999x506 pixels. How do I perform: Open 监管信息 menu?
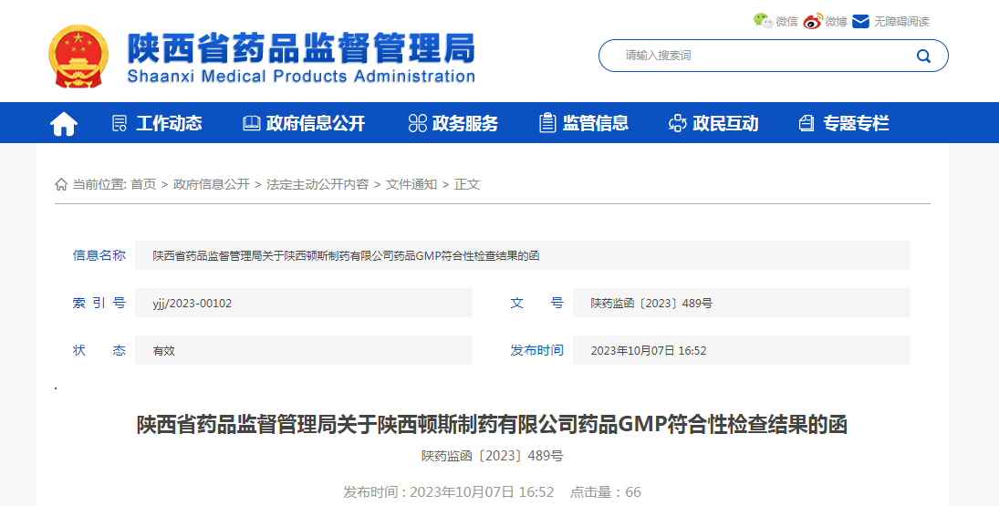coord(595,123)
